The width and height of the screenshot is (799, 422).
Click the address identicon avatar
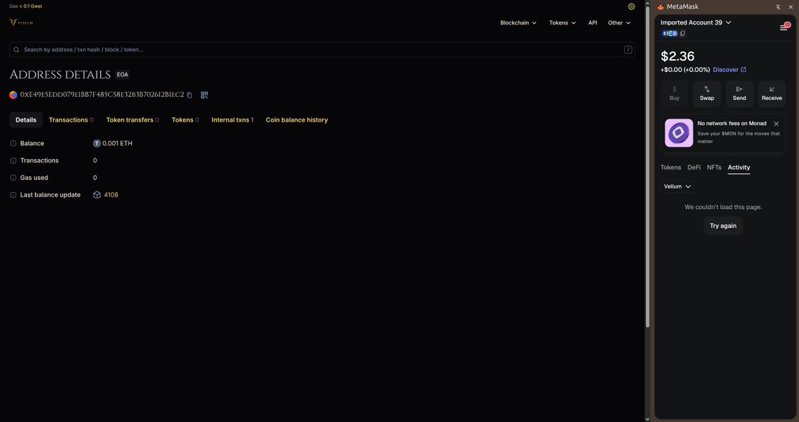pyautogui.click(x=13, y=95)
